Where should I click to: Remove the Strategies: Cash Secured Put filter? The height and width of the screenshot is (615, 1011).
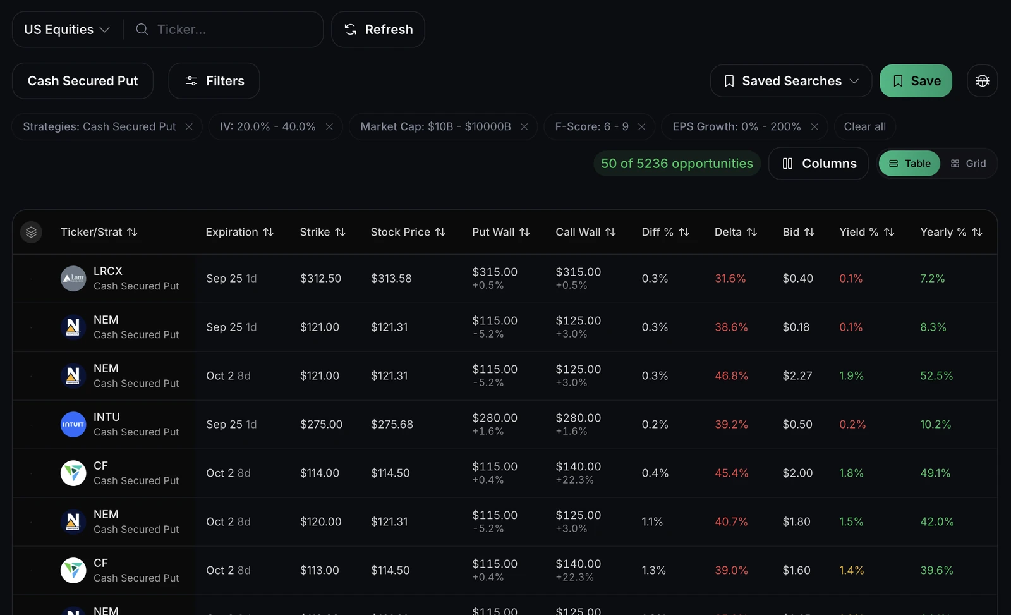click(189, 126)
